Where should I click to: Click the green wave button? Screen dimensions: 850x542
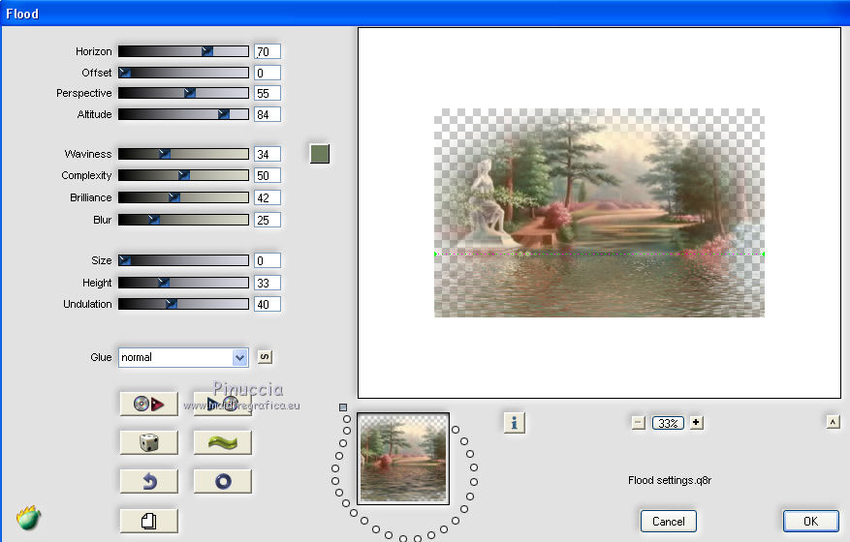coord(222,442)
